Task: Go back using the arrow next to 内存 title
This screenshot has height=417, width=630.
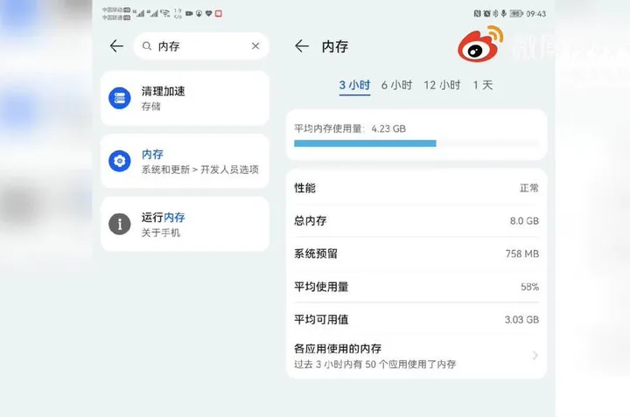Action: [x=302, y=46]
